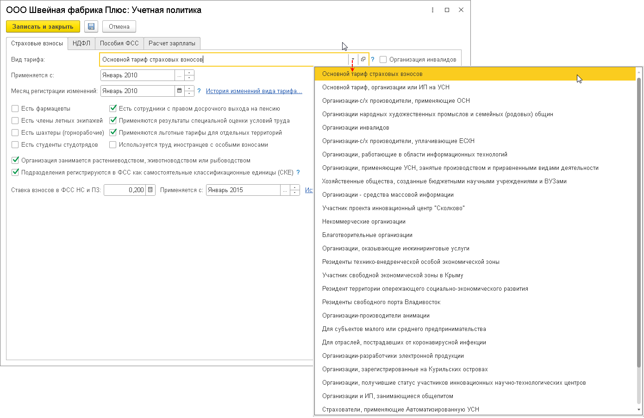
Task: Click stepper of Январь 2015 field
Action: click(295, 190)
